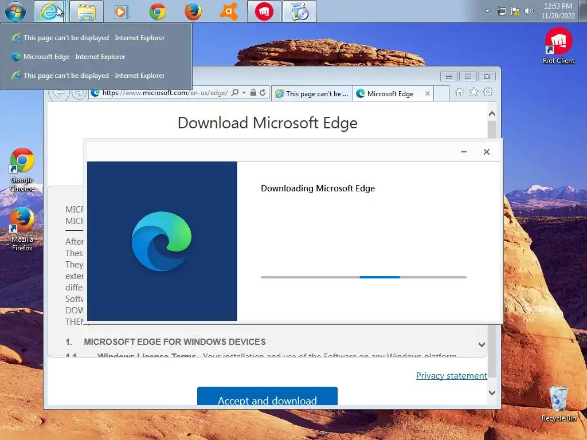
Task: Open the Privacy statement link
Action: coord(452,376)
